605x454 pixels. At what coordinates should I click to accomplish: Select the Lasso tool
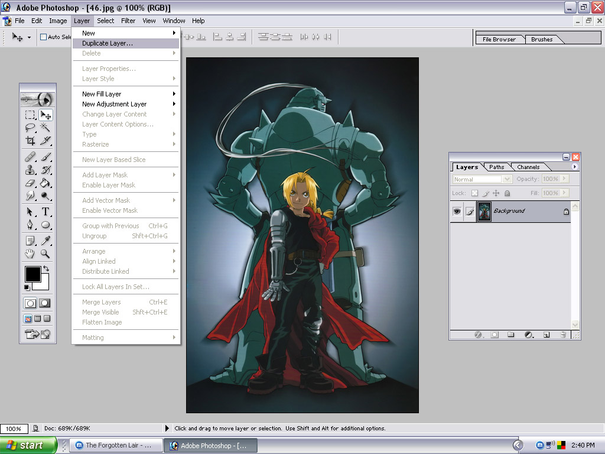pos(30,128)
